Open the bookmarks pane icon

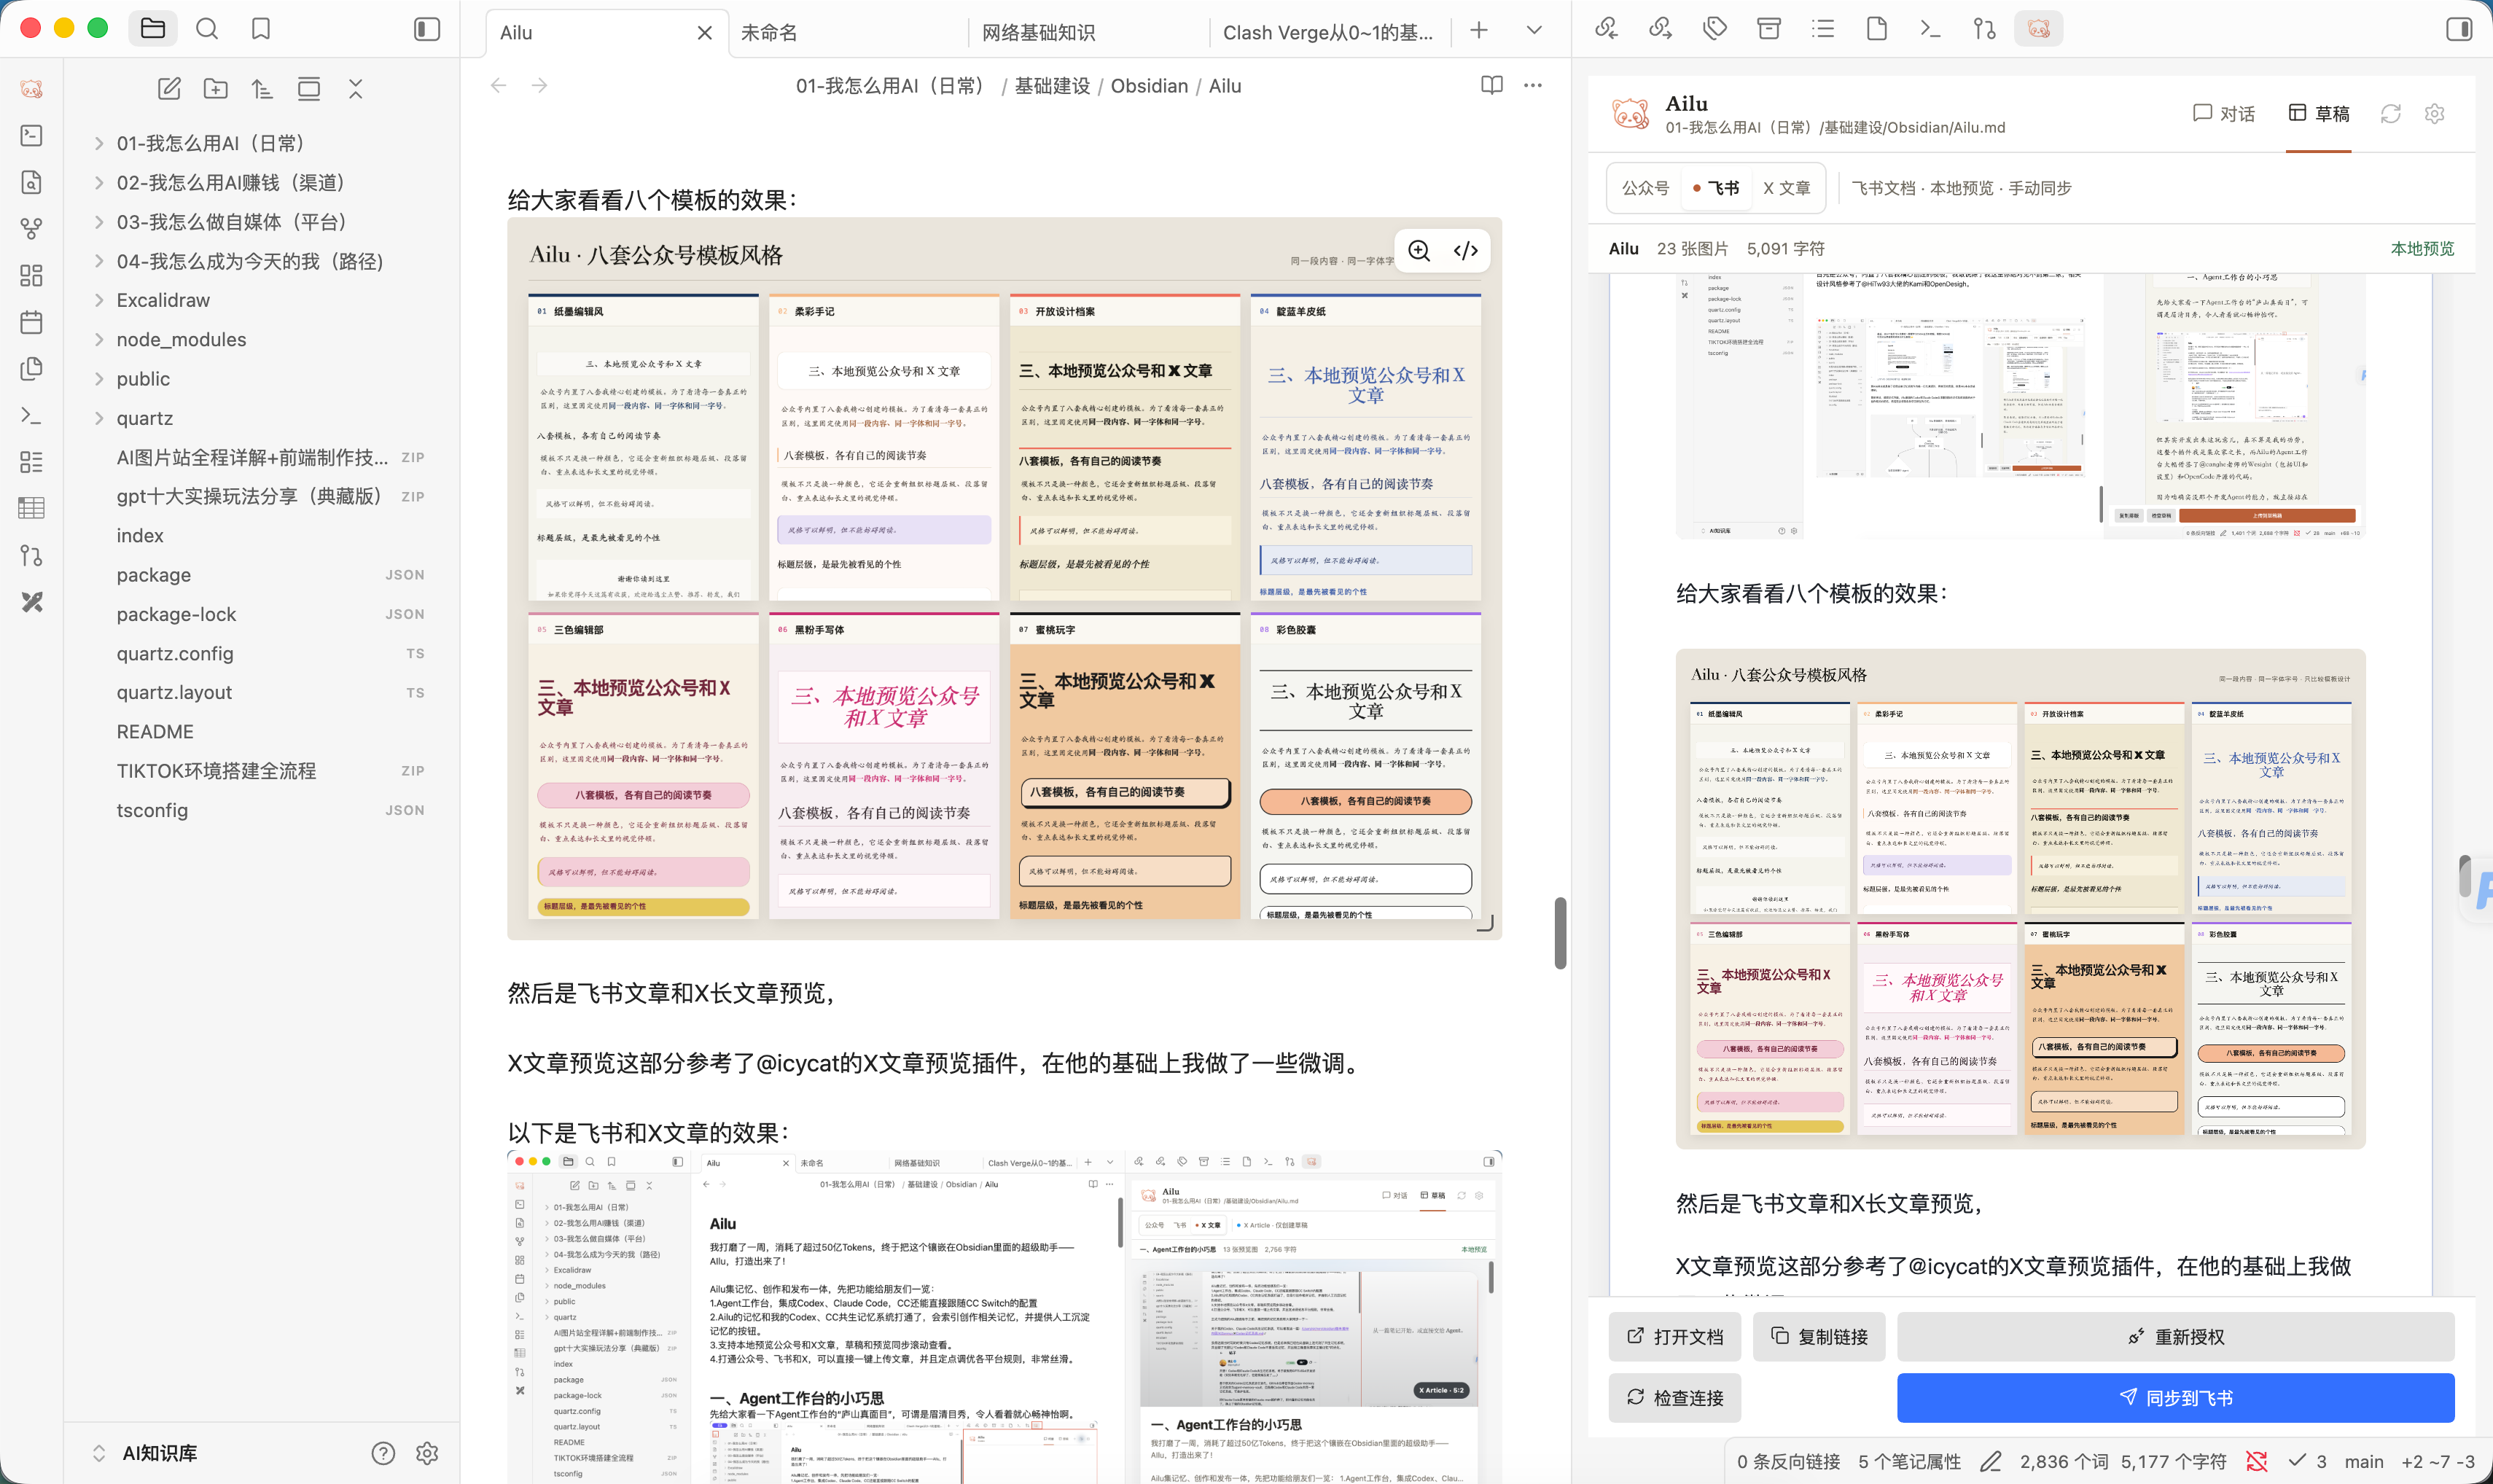[261, 29]
